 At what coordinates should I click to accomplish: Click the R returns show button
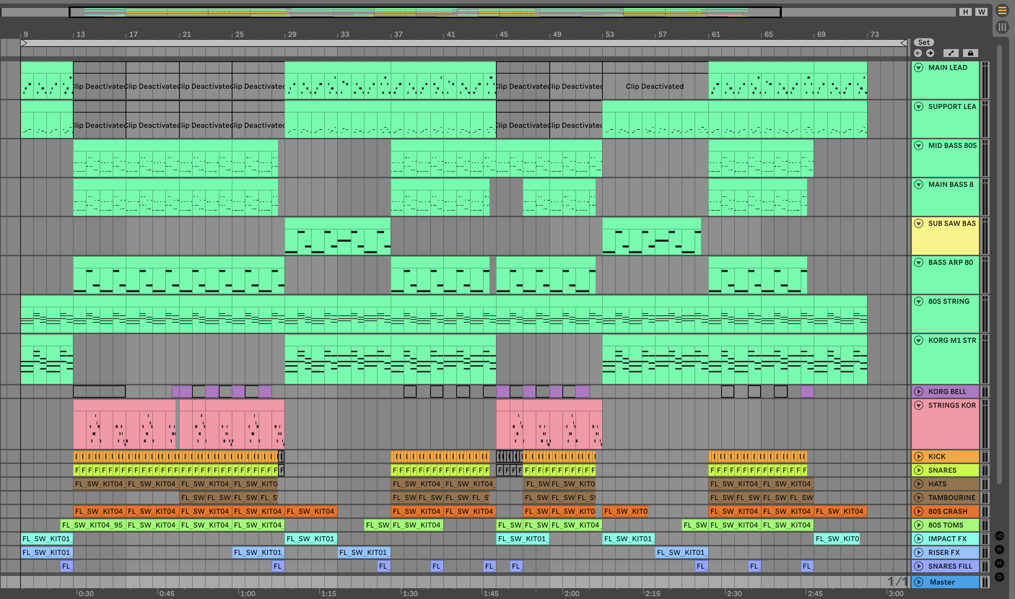click(x=999, y=549)
